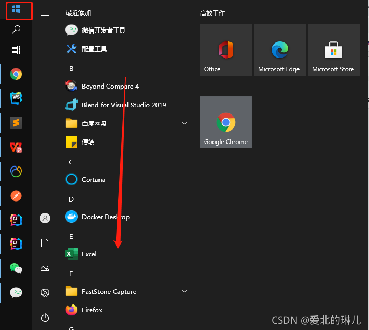The image size is (369, 330).
Task: Open the user account icon
Action: (45, 218)
